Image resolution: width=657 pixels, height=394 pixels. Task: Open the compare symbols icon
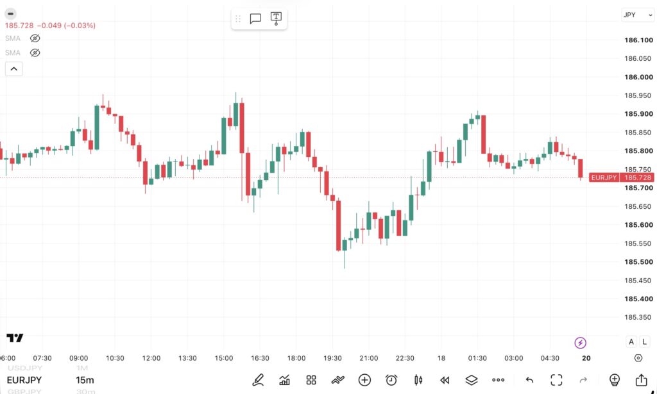tap(337, 380)
